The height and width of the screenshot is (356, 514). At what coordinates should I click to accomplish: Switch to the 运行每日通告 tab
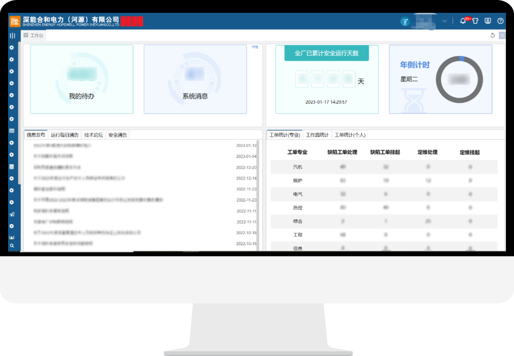click(x=65, y=135)
